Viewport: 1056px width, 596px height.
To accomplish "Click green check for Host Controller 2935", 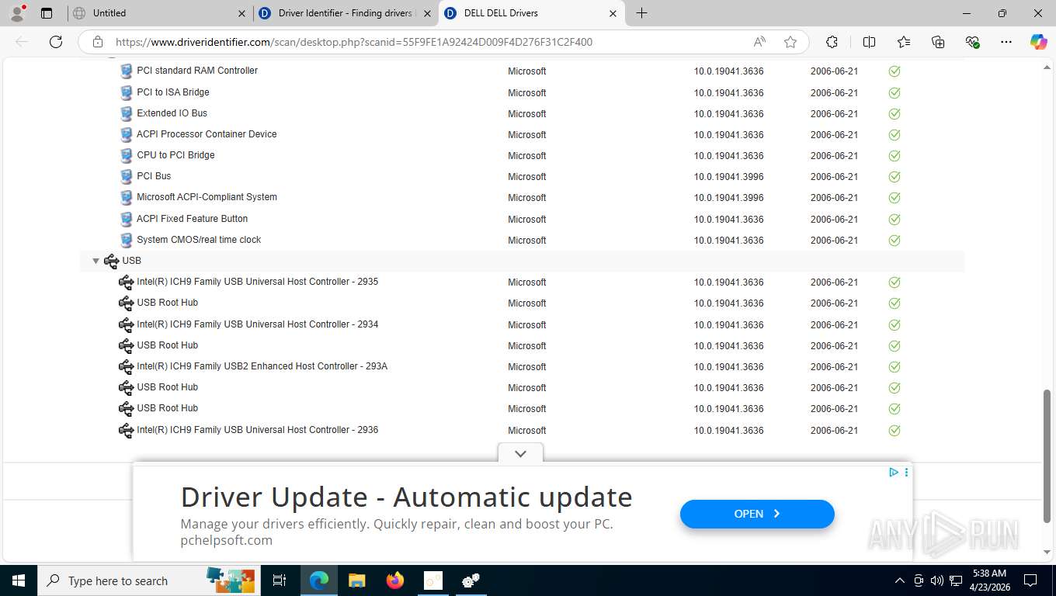I will pos(894,282).
